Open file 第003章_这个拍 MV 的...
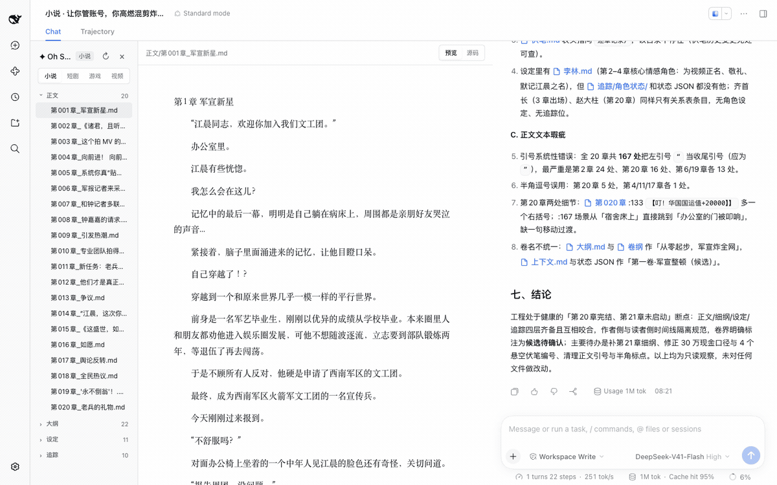This screenshot has width=777, height=485. [84, 142]
